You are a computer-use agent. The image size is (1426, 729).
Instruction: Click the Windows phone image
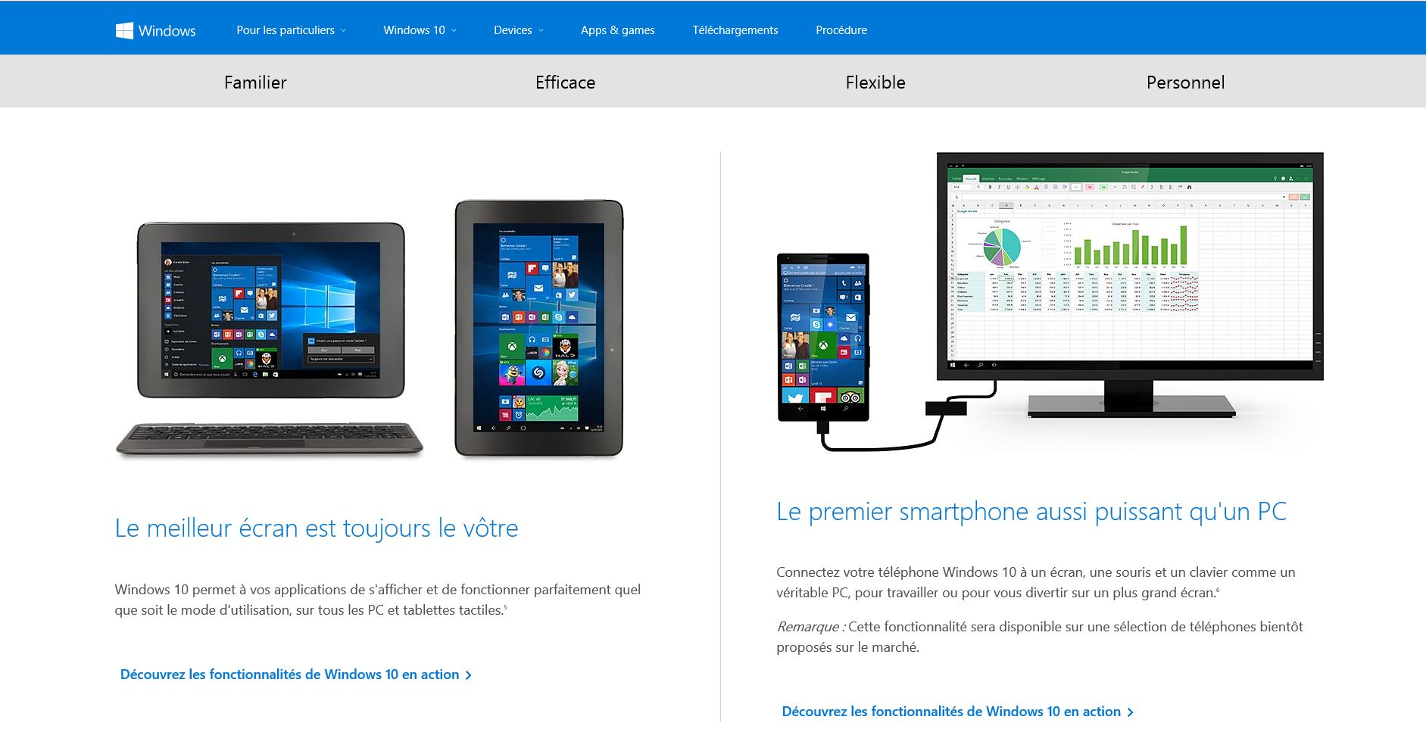(x=823, y=337)
